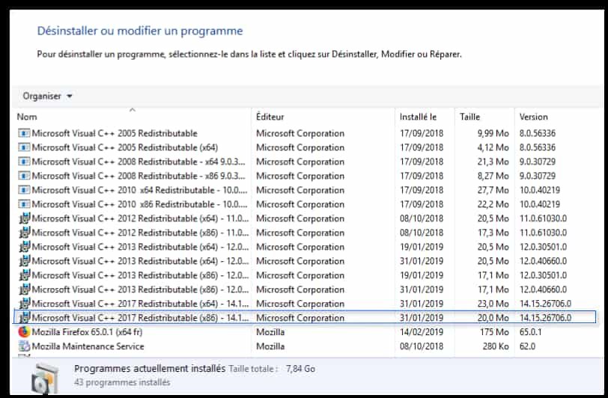Screen dimensions: 608x398
Task: Click the icon of Visual C++ 2010 x64 Redistributable
Action: point(24,190)
